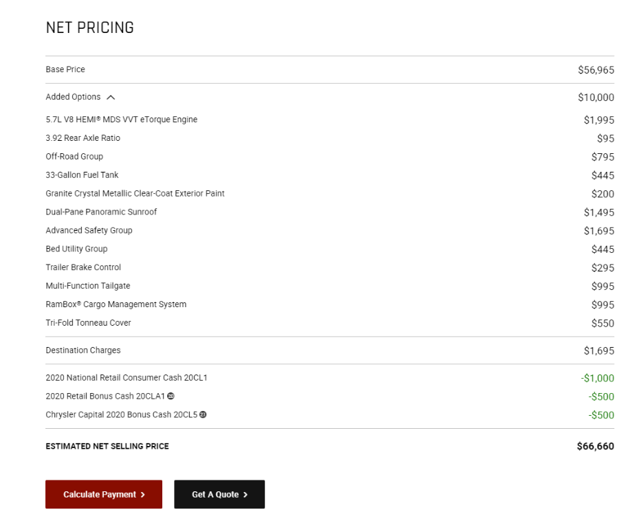Click the Get A Quote button
Image resolution: width=643 pixels, height=525 pixels.
tap(219, 494)
